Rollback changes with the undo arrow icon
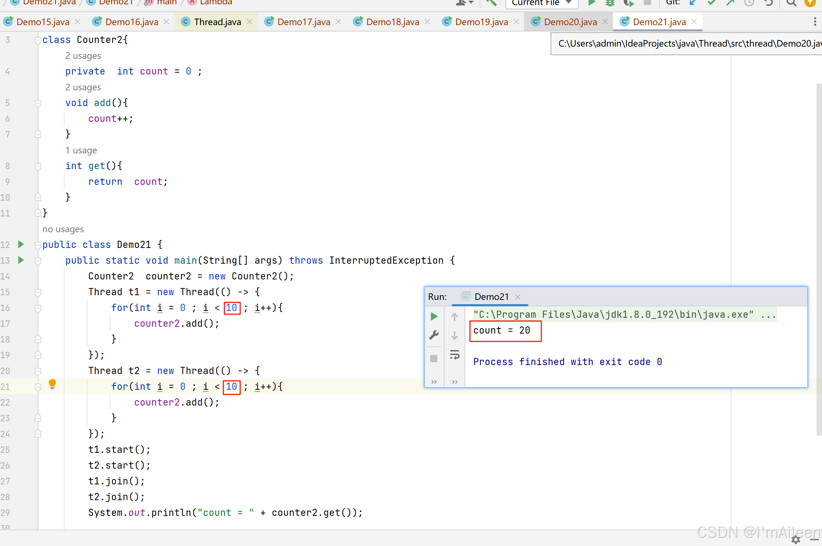Viewport: 822px width, 546px height. 768,3
